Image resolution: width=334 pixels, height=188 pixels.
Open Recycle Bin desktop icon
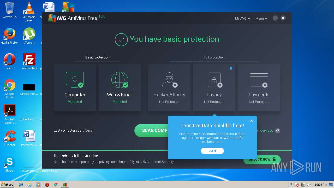click(9, 10)
